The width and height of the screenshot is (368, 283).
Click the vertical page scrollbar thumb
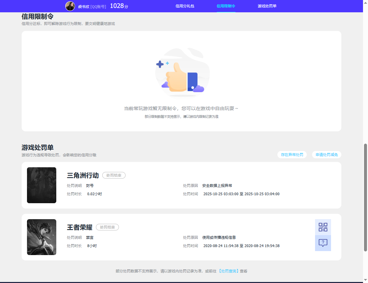point(365,198)
